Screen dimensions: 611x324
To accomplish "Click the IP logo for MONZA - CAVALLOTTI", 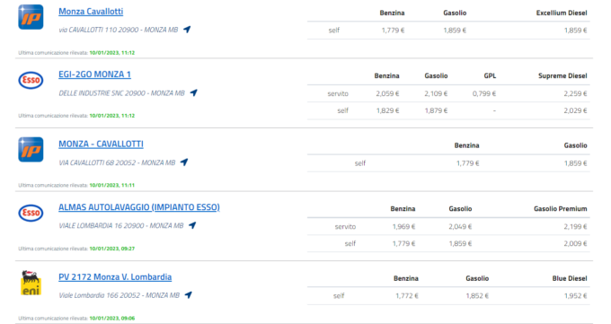I will (31, 150).
